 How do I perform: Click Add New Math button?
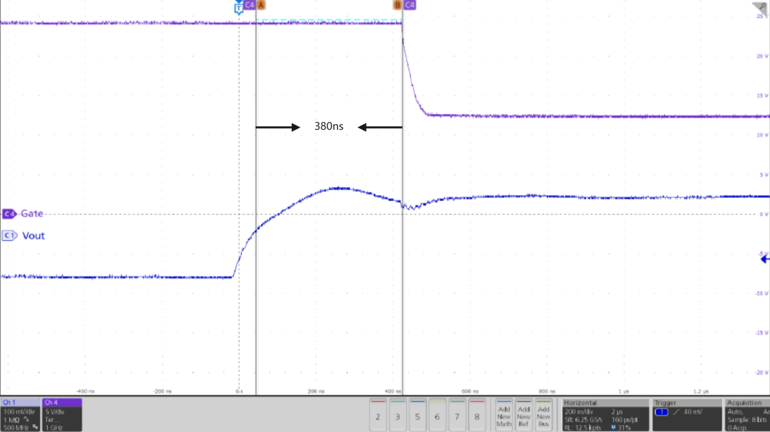coord(504,415)
